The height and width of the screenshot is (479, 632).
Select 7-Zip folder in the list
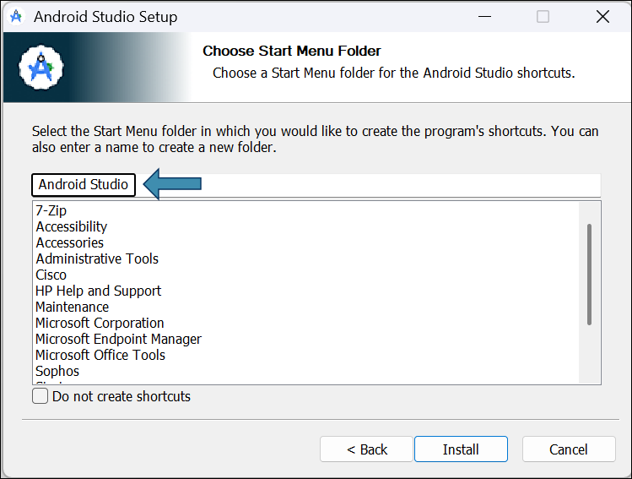51,210
